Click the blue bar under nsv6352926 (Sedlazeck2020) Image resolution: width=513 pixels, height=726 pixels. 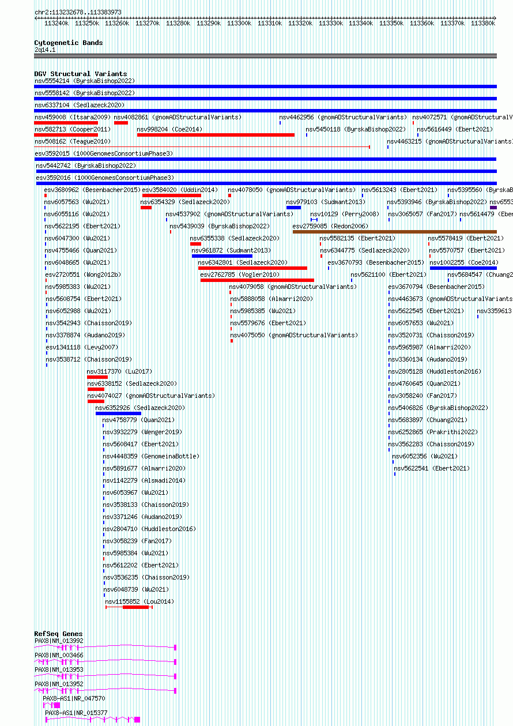[x=118, y=413]
